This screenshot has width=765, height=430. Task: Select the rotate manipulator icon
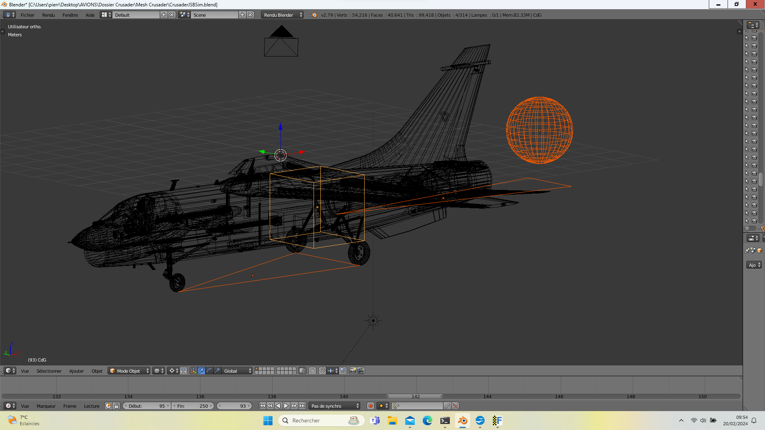(209, 371)
